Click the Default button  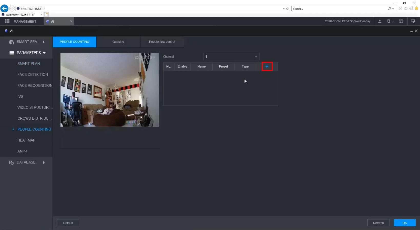click(68, 223)
